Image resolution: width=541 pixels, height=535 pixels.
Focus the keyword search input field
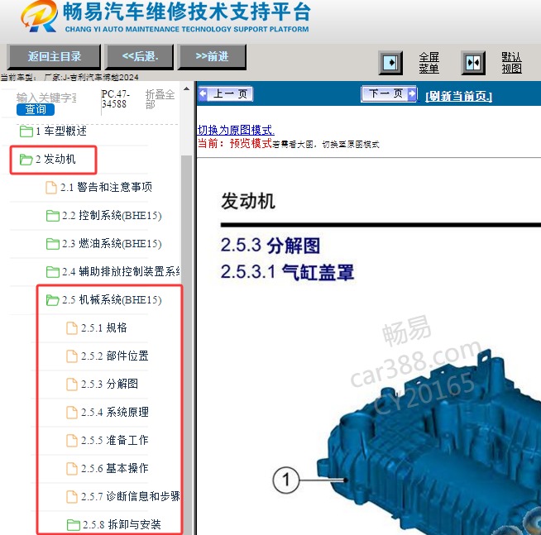tap(46, 98)
